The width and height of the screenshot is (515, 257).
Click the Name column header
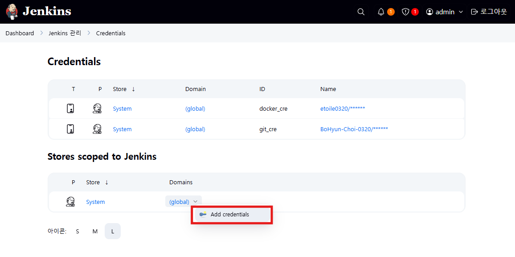(x=328, y=89)
